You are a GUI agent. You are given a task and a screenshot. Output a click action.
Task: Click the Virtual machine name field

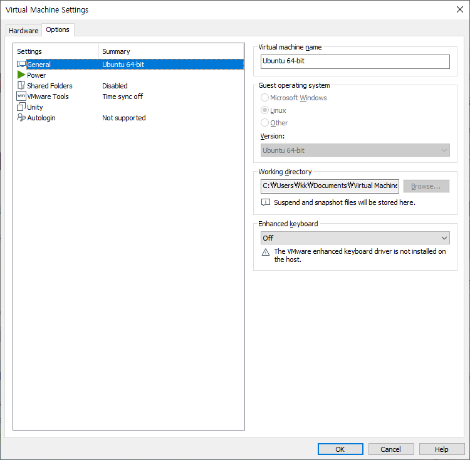(x=355, y=61)
